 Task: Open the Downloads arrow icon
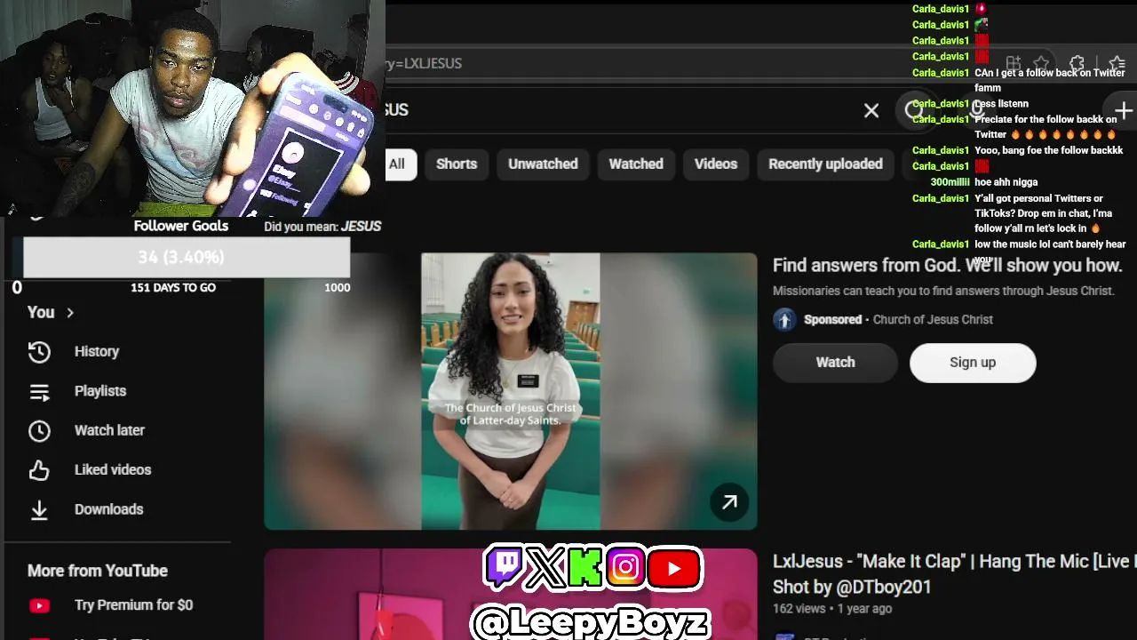(x=39, y=509)
